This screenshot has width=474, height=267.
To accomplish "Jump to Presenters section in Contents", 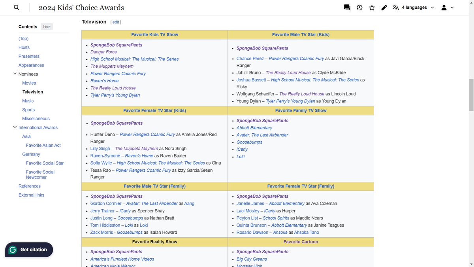I will pyautogui.click(x=29, y=56).
